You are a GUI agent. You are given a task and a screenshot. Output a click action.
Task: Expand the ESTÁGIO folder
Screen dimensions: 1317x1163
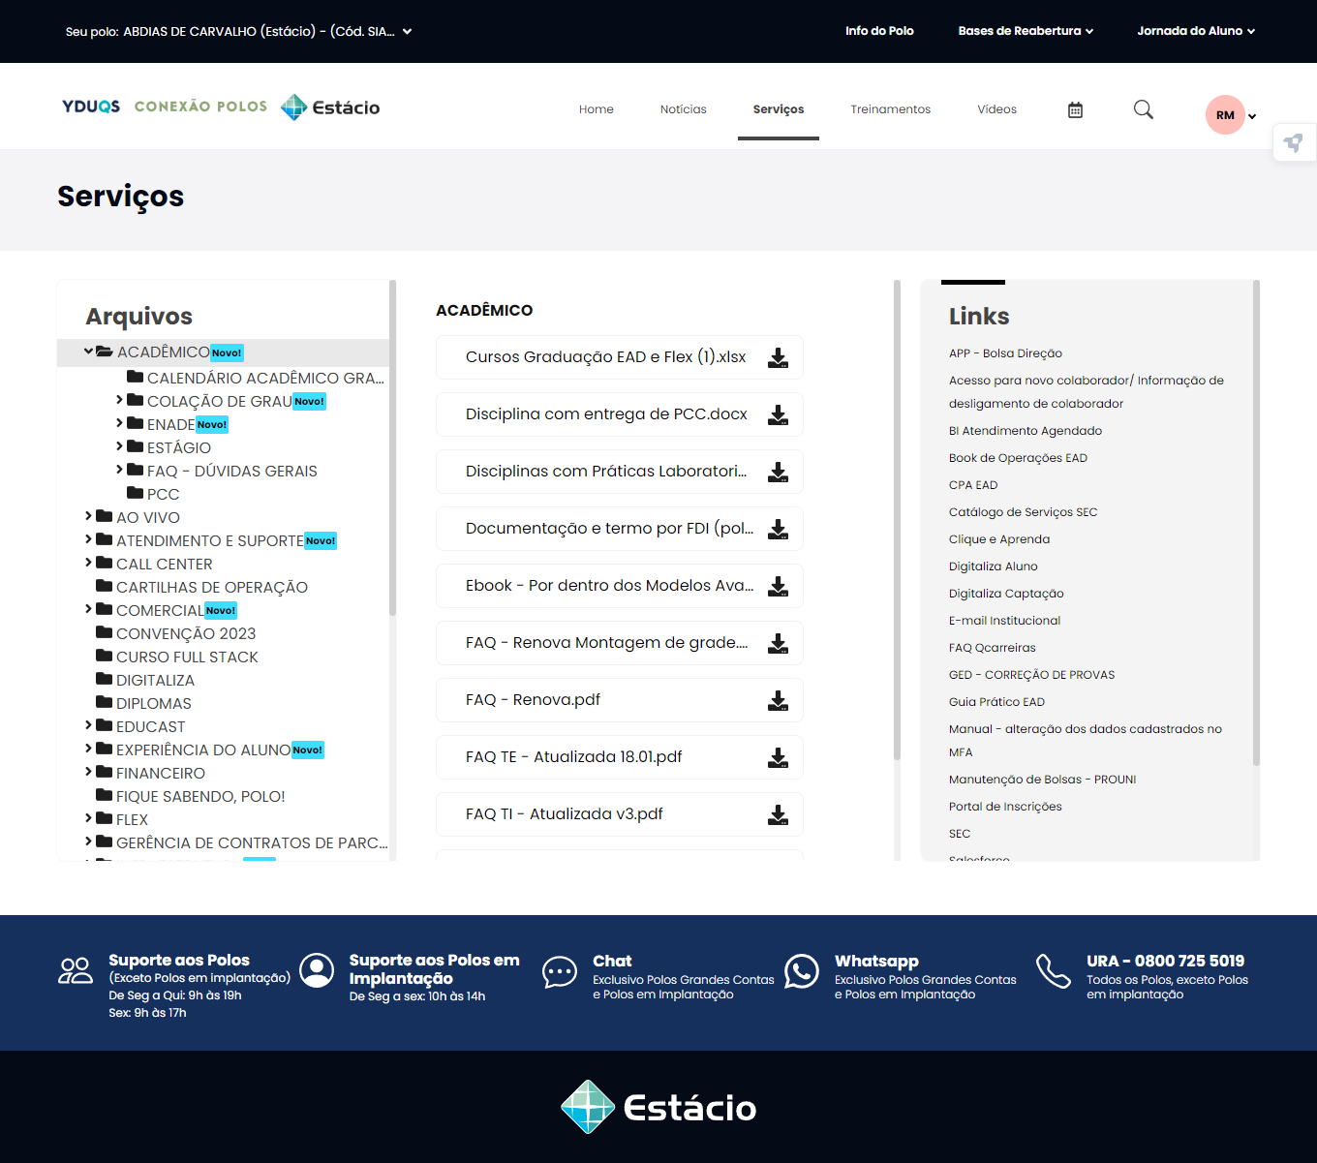[x=119, y=446]
